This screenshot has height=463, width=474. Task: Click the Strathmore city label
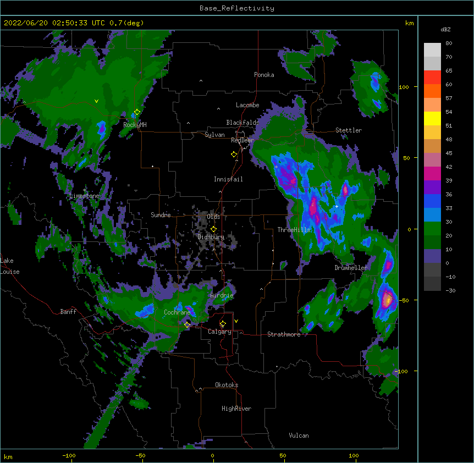[x=284, y=334]
